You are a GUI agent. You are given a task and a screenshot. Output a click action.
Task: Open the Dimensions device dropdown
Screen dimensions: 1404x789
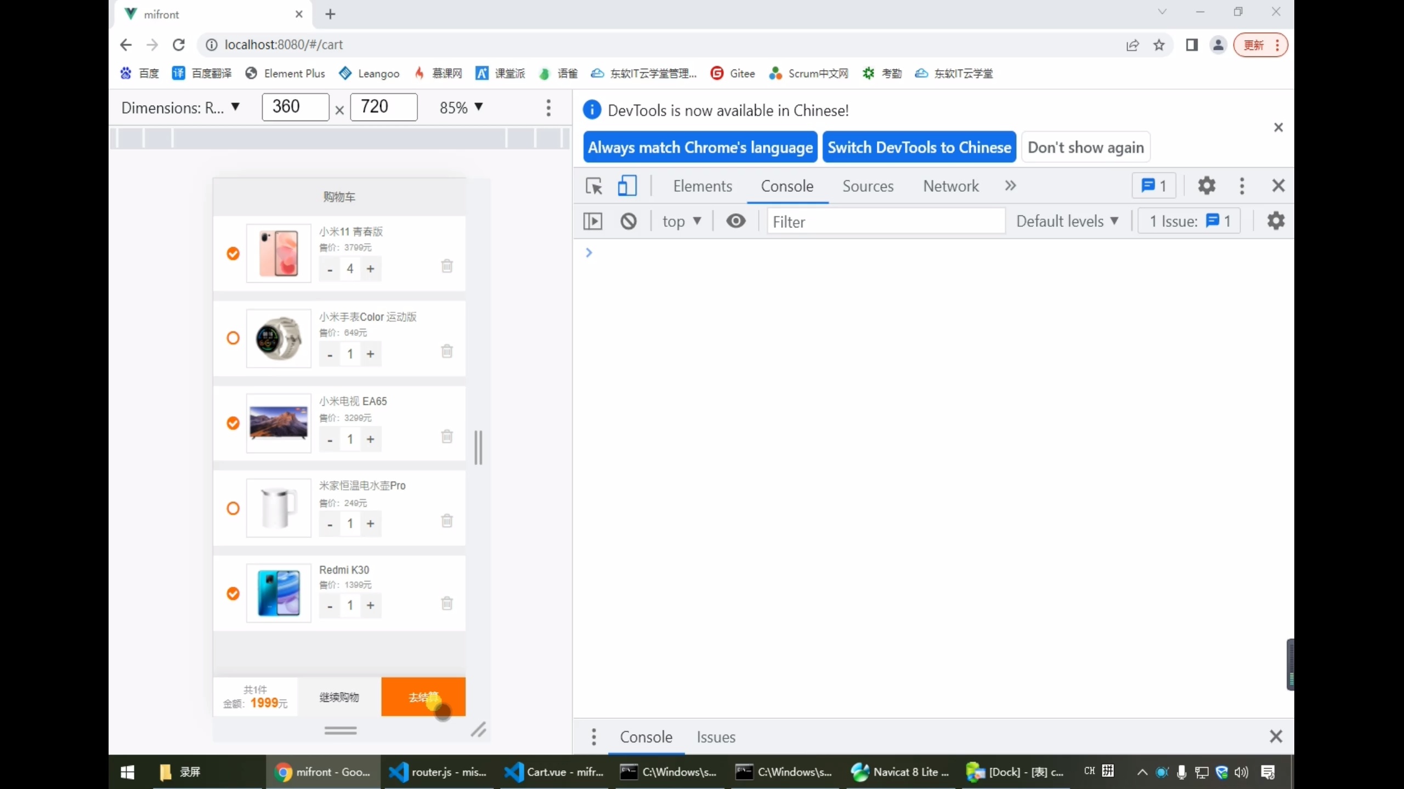[180, 107]
